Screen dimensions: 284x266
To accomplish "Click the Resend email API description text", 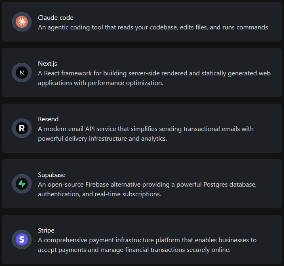I will [x=145, y=134].
